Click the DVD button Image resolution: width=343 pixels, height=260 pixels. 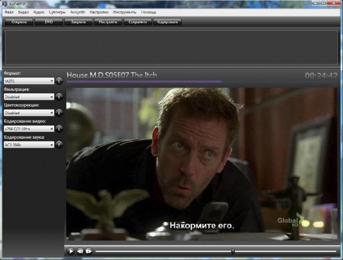[x=49, y=22]
